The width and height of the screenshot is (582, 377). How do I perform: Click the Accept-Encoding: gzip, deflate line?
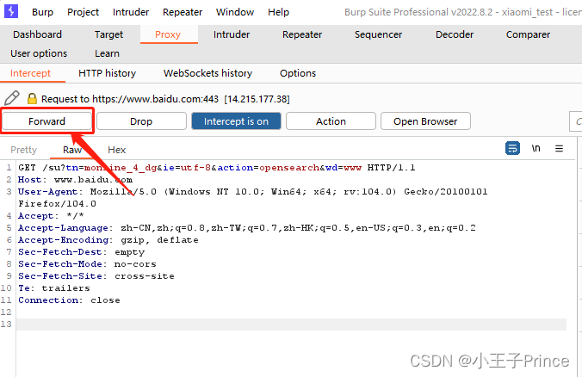[108, 239]
